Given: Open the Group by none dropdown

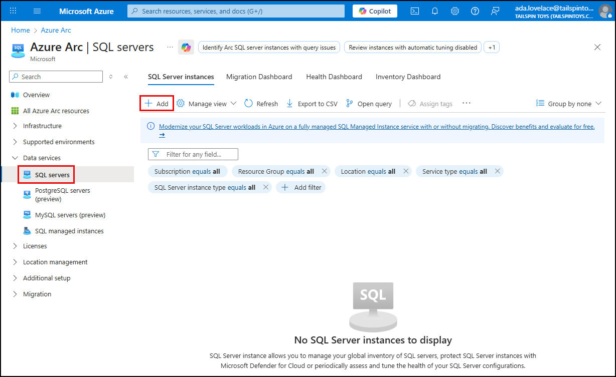Looking at the screenshot, I should coord(568,103).
